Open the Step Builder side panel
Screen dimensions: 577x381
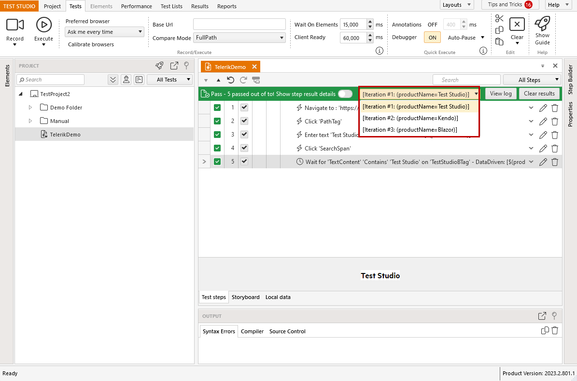(570, 80)
